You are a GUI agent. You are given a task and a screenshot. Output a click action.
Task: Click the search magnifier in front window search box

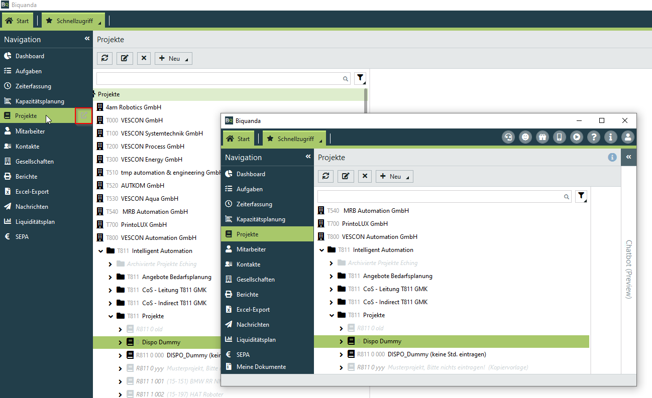pos(567,197)
